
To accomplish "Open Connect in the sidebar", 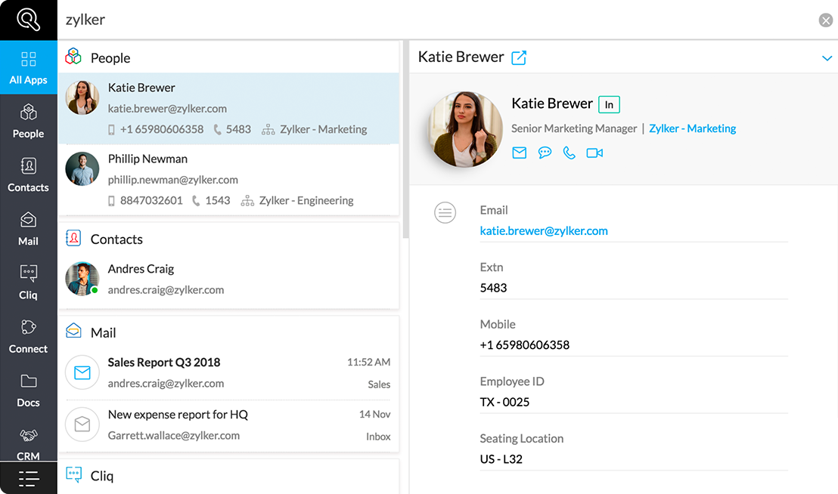I will pos(28,337).
